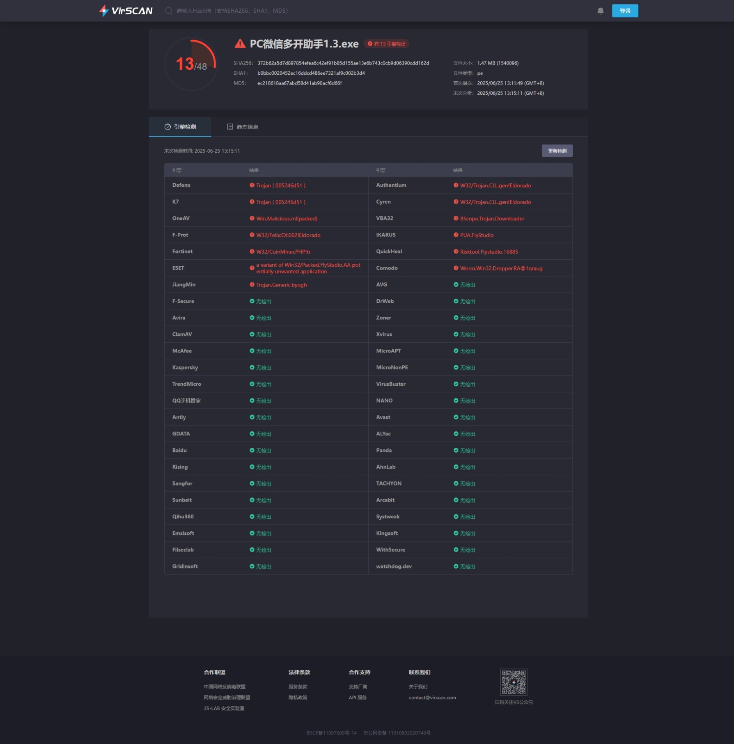
Task: Click the Gridinsoft engine name
Action: point(185,566)
